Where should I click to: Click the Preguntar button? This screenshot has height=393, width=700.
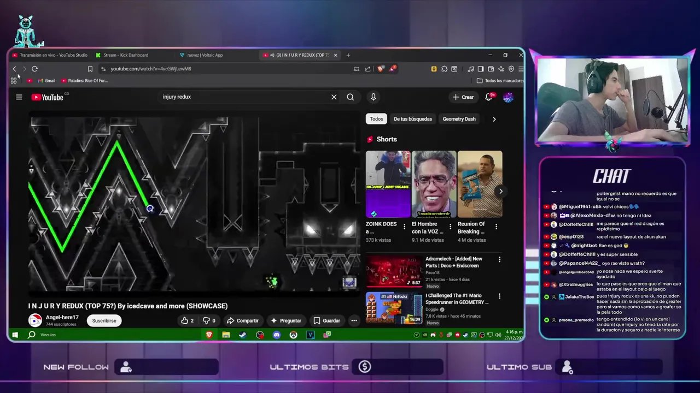pos(286,320)
